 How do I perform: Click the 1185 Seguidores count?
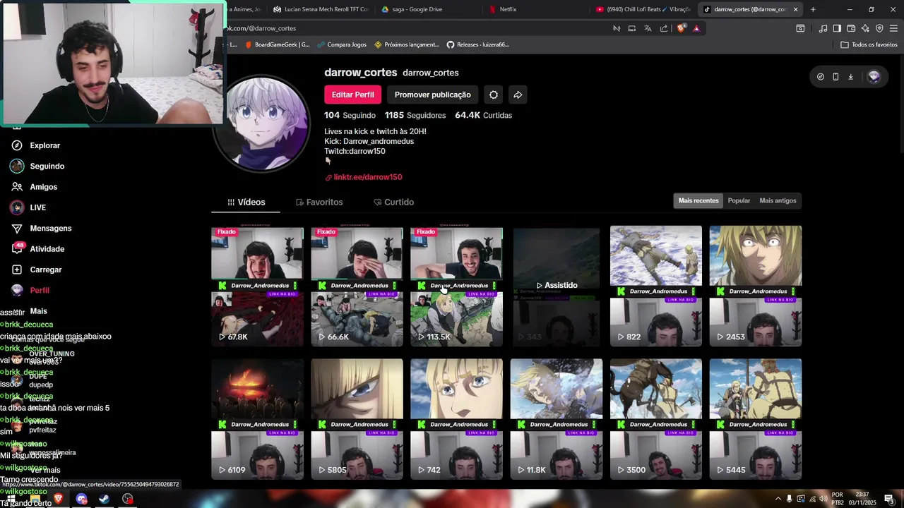415,115
